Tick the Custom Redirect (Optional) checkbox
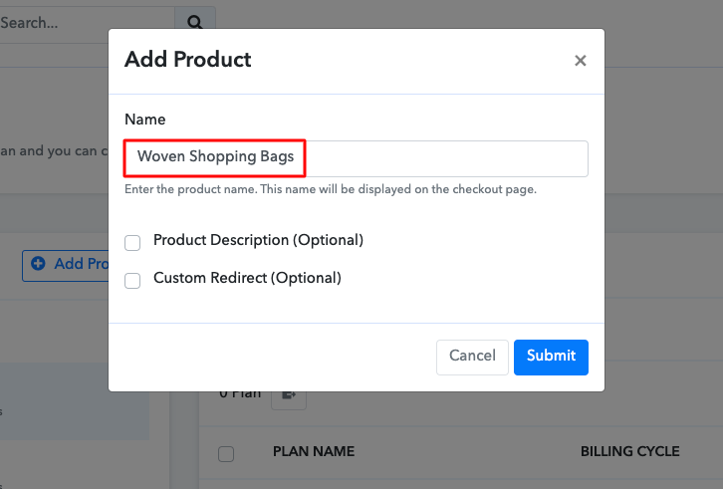723x489 pixels. 132,281
